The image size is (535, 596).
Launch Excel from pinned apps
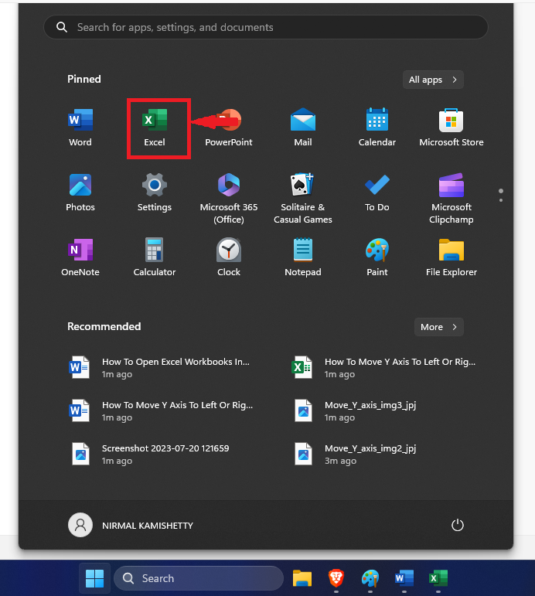tap(155, 128)
